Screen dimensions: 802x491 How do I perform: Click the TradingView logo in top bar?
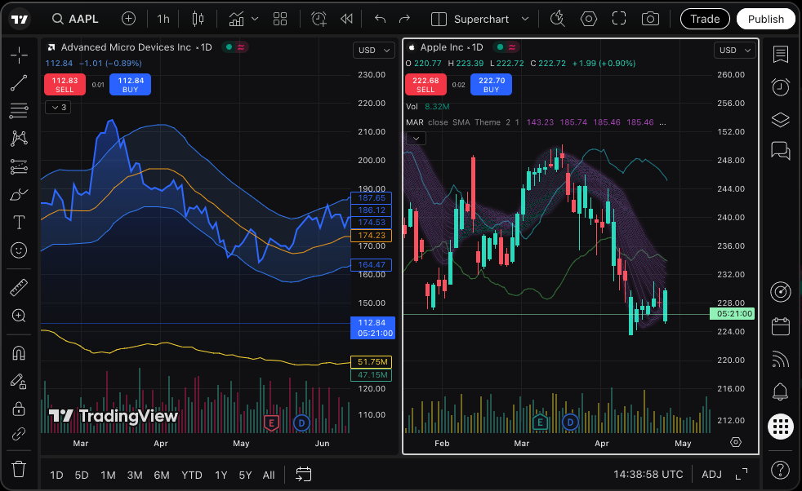pos(20,20)
